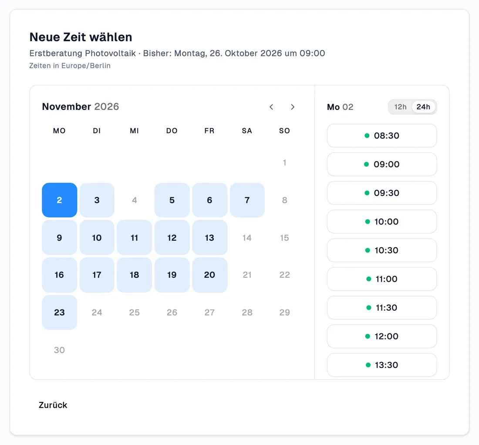Switch time format to 12h
Screen dimensions: 479x445
400,107
